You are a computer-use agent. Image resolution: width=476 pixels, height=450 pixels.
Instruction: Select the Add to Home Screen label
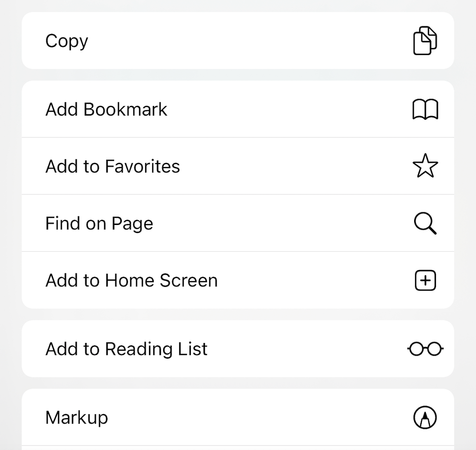click(131, 281)
